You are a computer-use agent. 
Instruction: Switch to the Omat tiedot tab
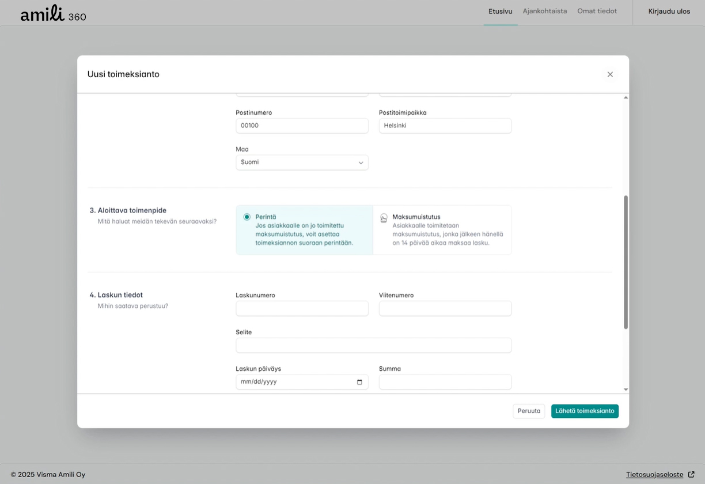click(597, 12)
